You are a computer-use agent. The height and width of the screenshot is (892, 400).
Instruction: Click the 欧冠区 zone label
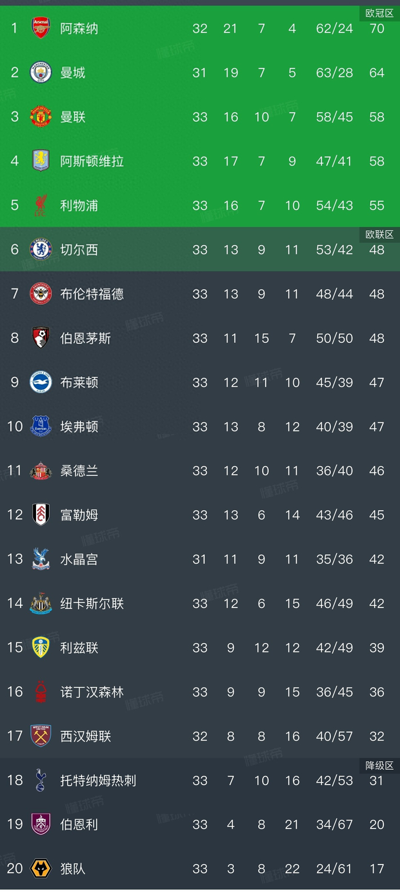pos(379,13)
